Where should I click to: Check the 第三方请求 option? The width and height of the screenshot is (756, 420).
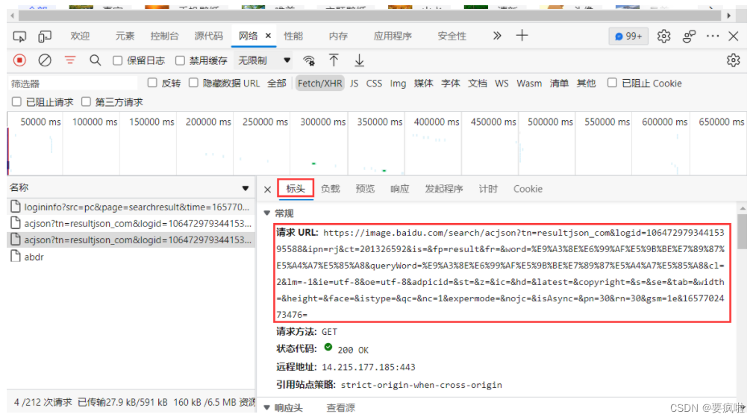point(86,101)
